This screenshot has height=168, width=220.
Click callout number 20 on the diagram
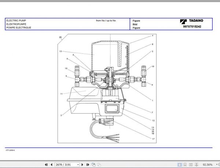[x=60, y=37]
